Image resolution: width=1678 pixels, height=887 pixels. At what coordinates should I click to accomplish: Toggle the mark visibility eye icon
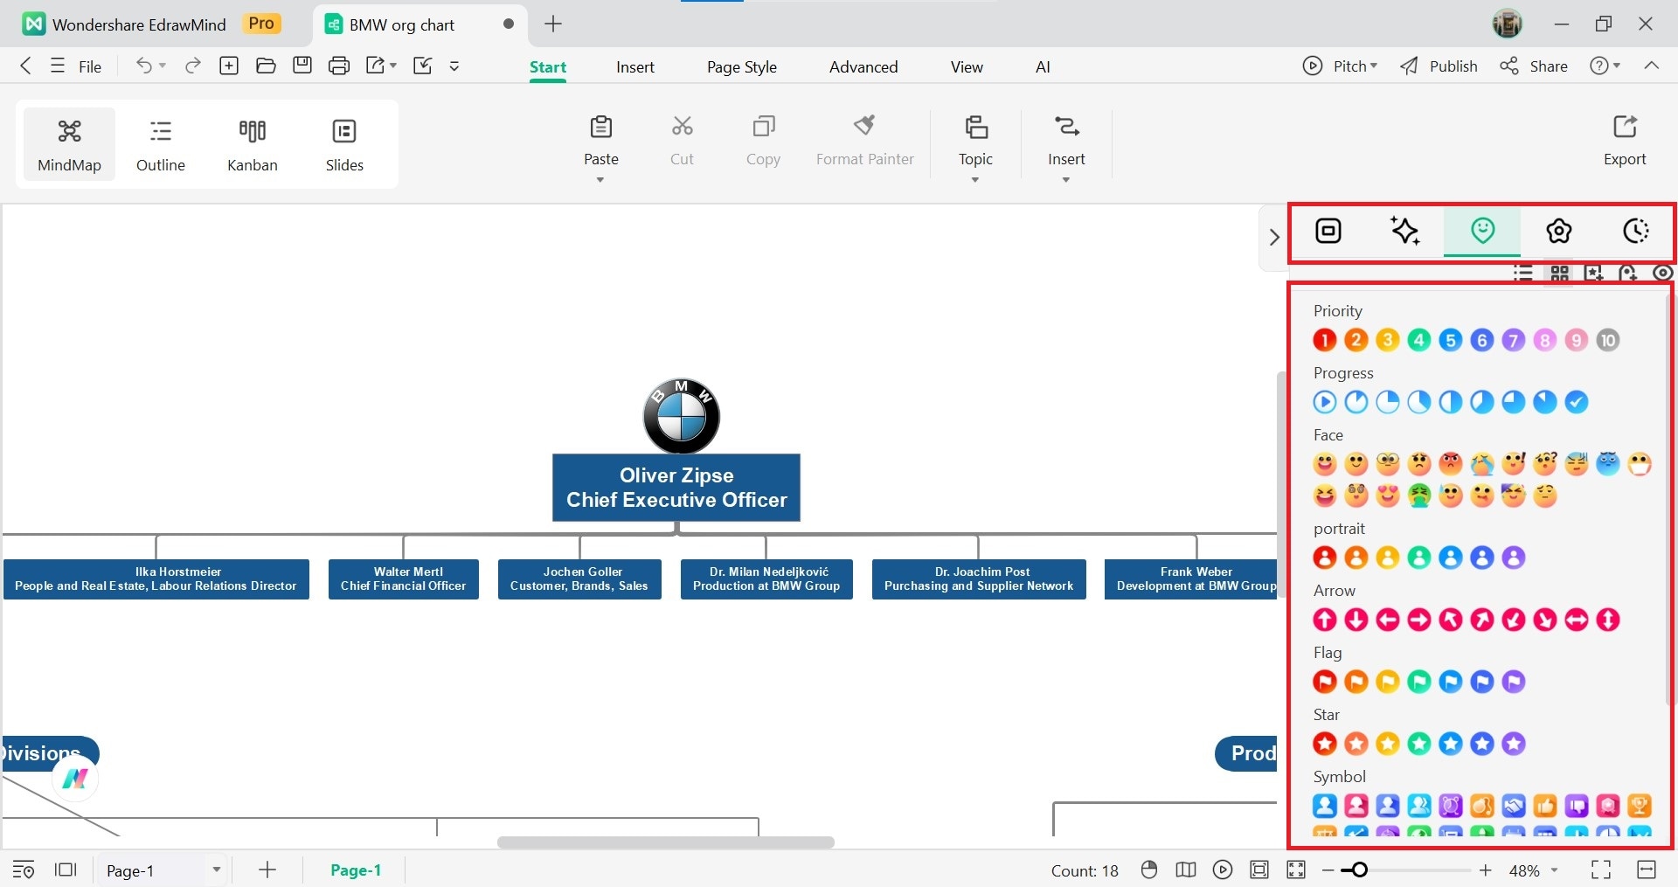1662,274
